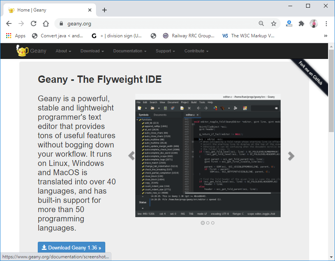The image size is (335, 261).
Task: Reload the geany.org page
Action: tap(34, 23)
